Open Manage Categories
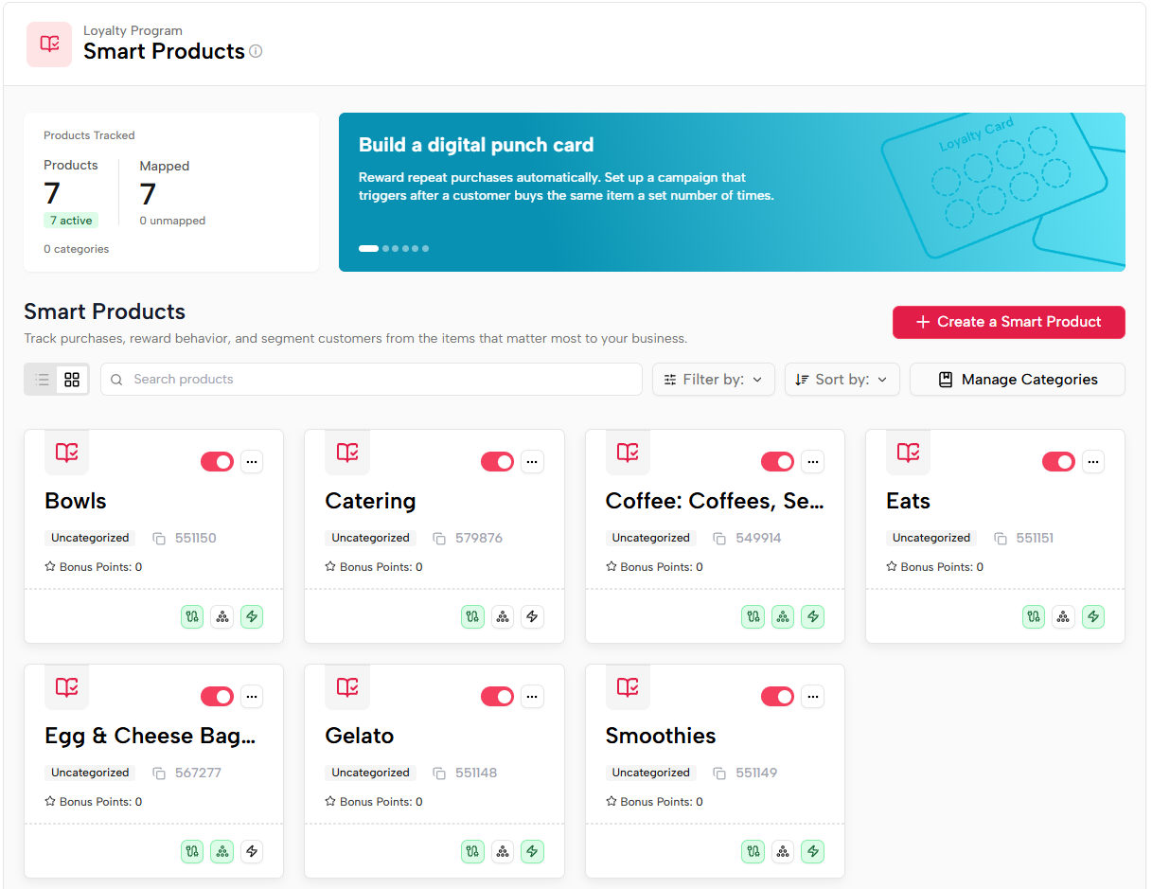The image size is (1152, 889). [1018, 380]
